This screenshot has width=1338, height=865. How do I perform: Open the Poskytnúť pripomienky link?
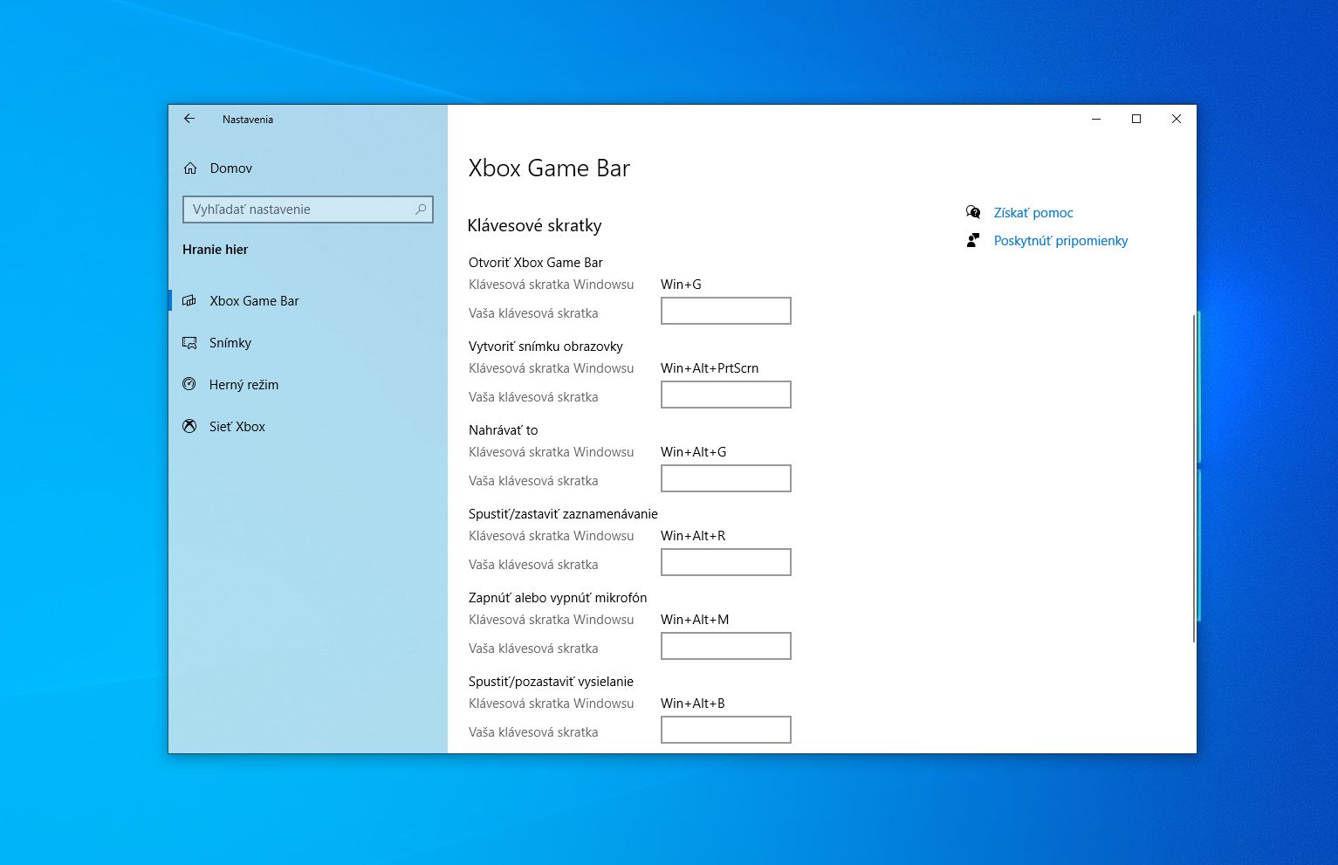click(1060, 241)
